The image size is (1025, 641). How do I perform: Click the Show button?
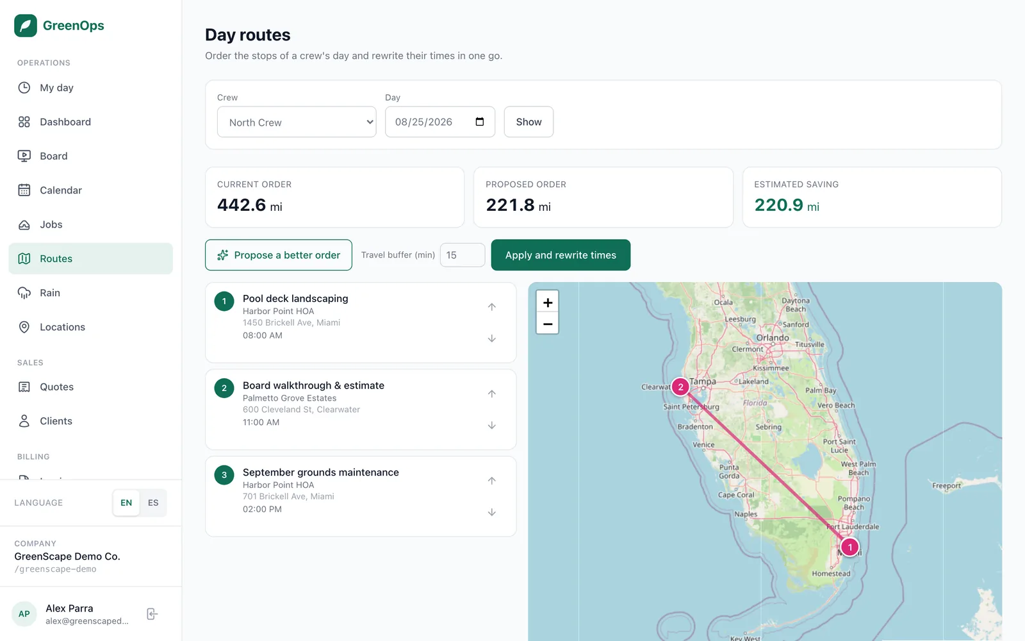(529, 122)
